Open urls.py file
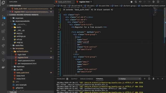The width and height of the screenshot is (166, 93). coord(19,39)
